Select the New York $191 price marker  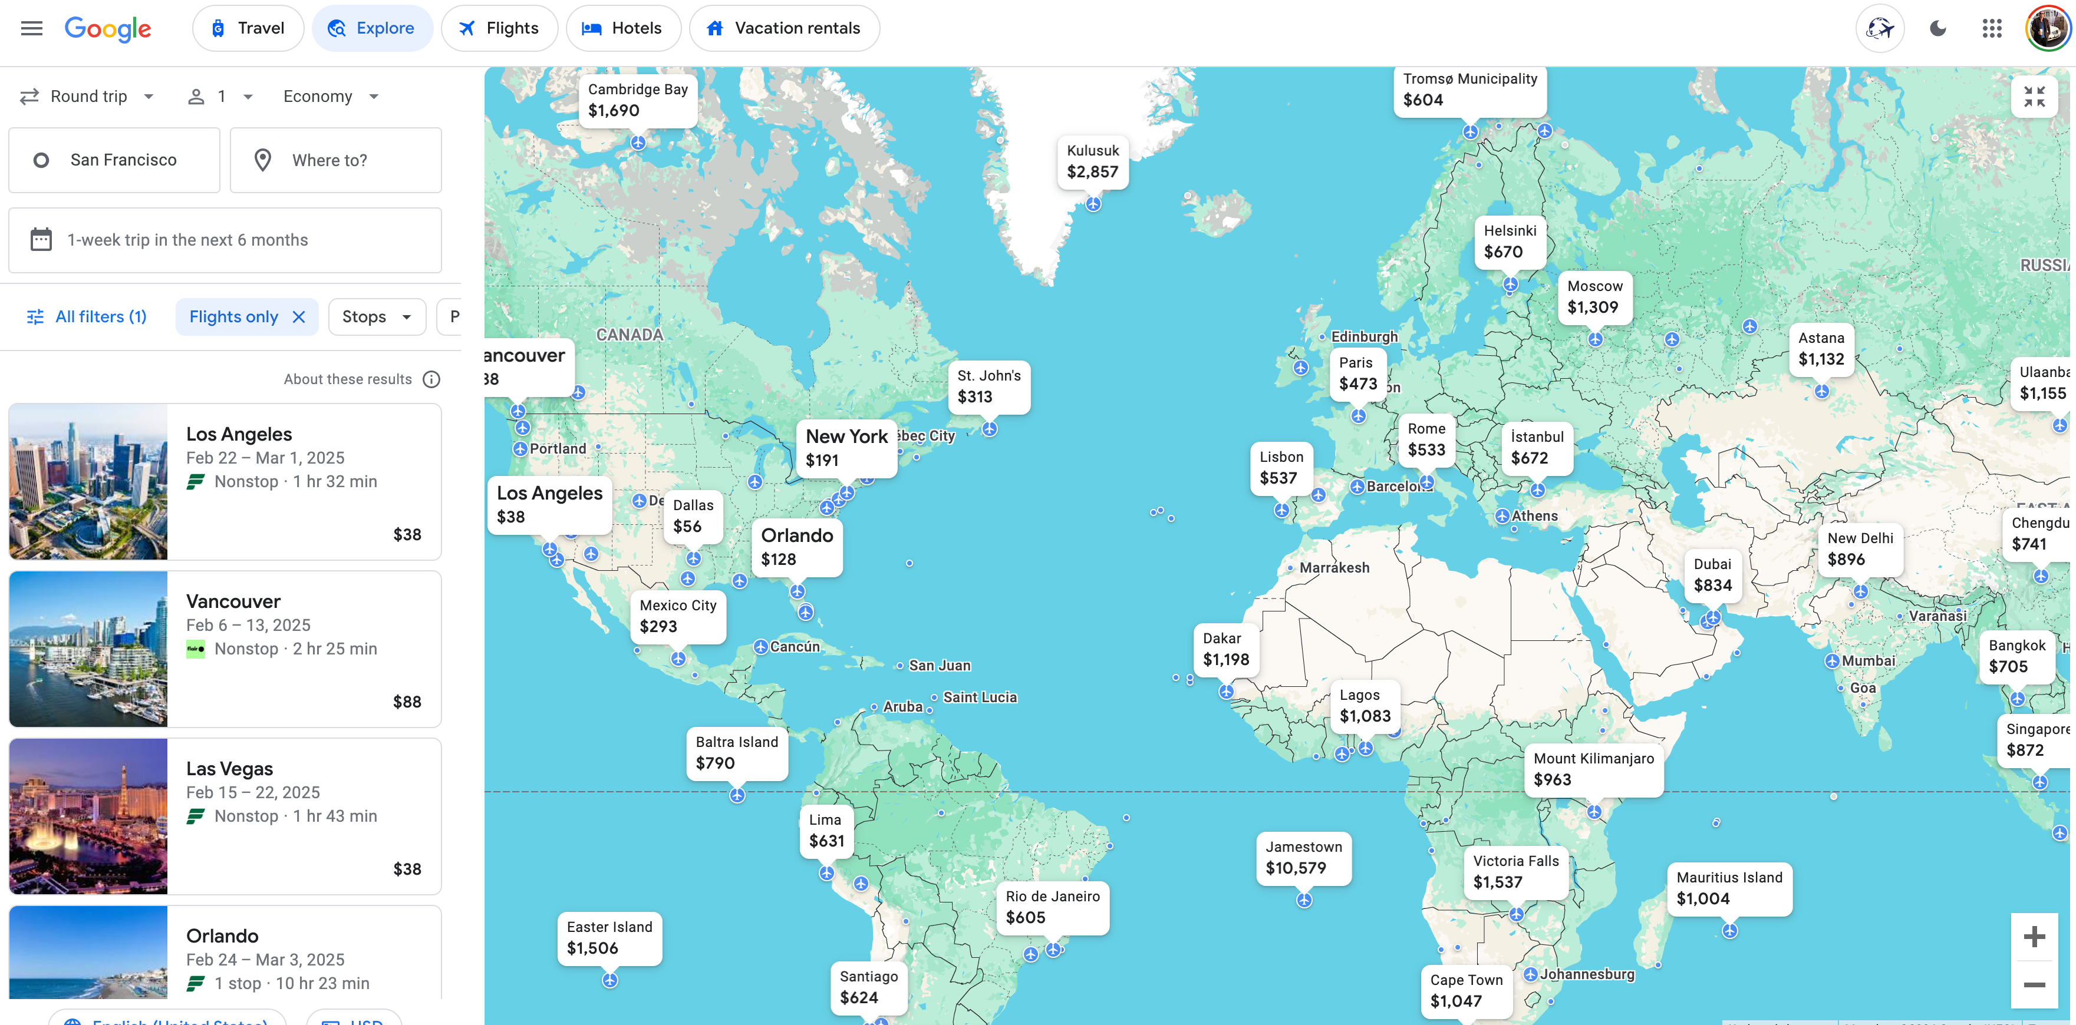[847, 448]
